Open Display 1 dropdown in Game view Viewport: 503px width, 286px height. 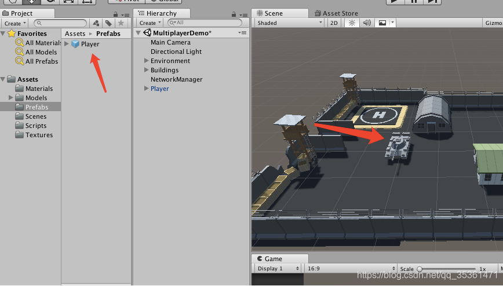[278, 269]
